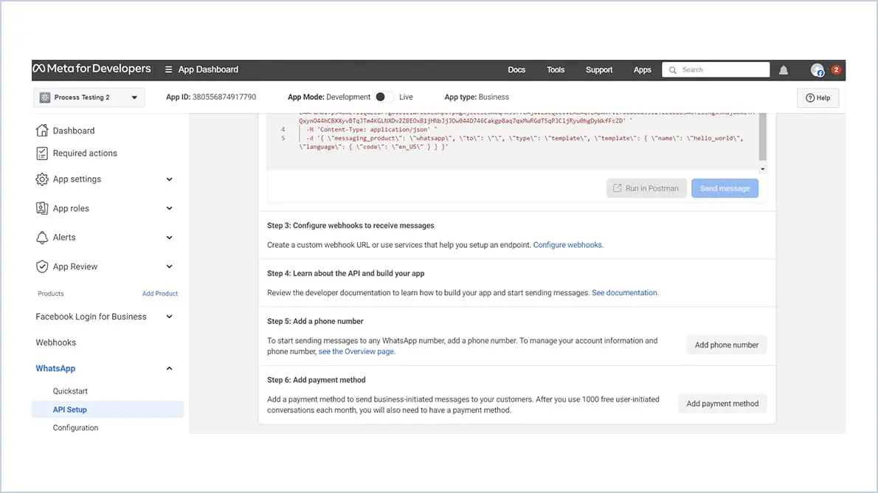
Task: Click the Add phone number button
Action: [x=726, y=345]
